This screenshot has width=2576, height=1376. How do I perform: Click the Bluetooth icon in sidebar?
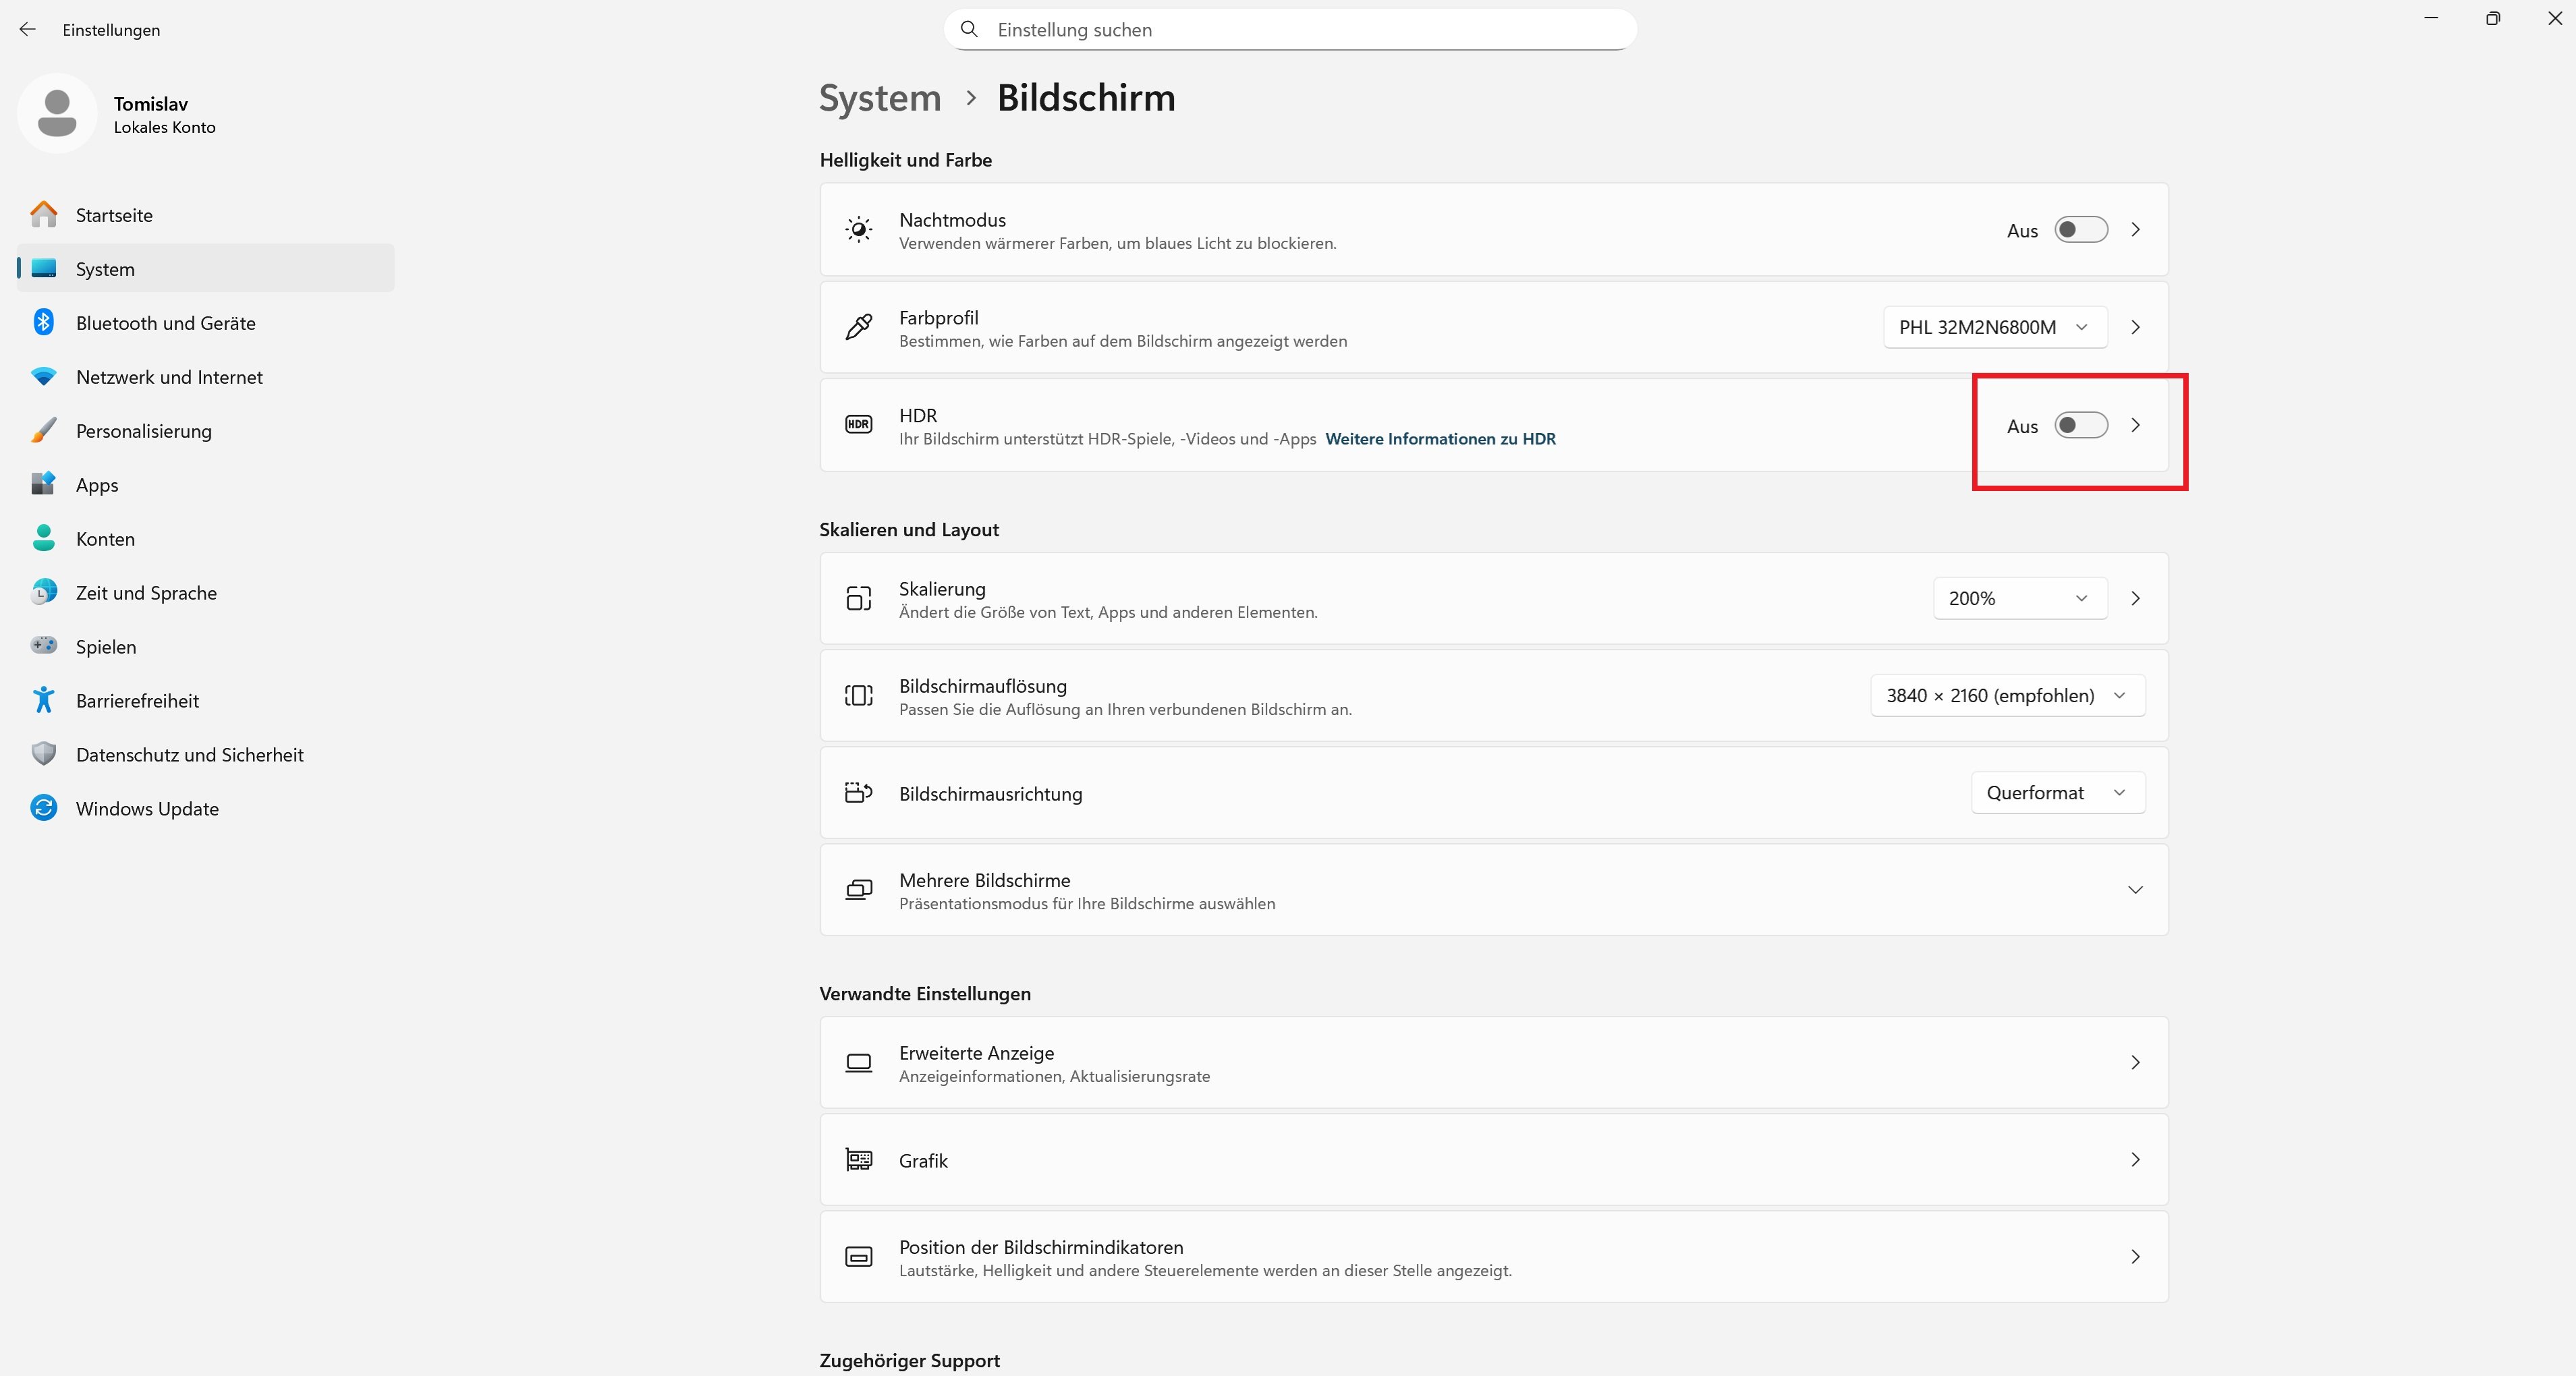(x=43, y=322)
